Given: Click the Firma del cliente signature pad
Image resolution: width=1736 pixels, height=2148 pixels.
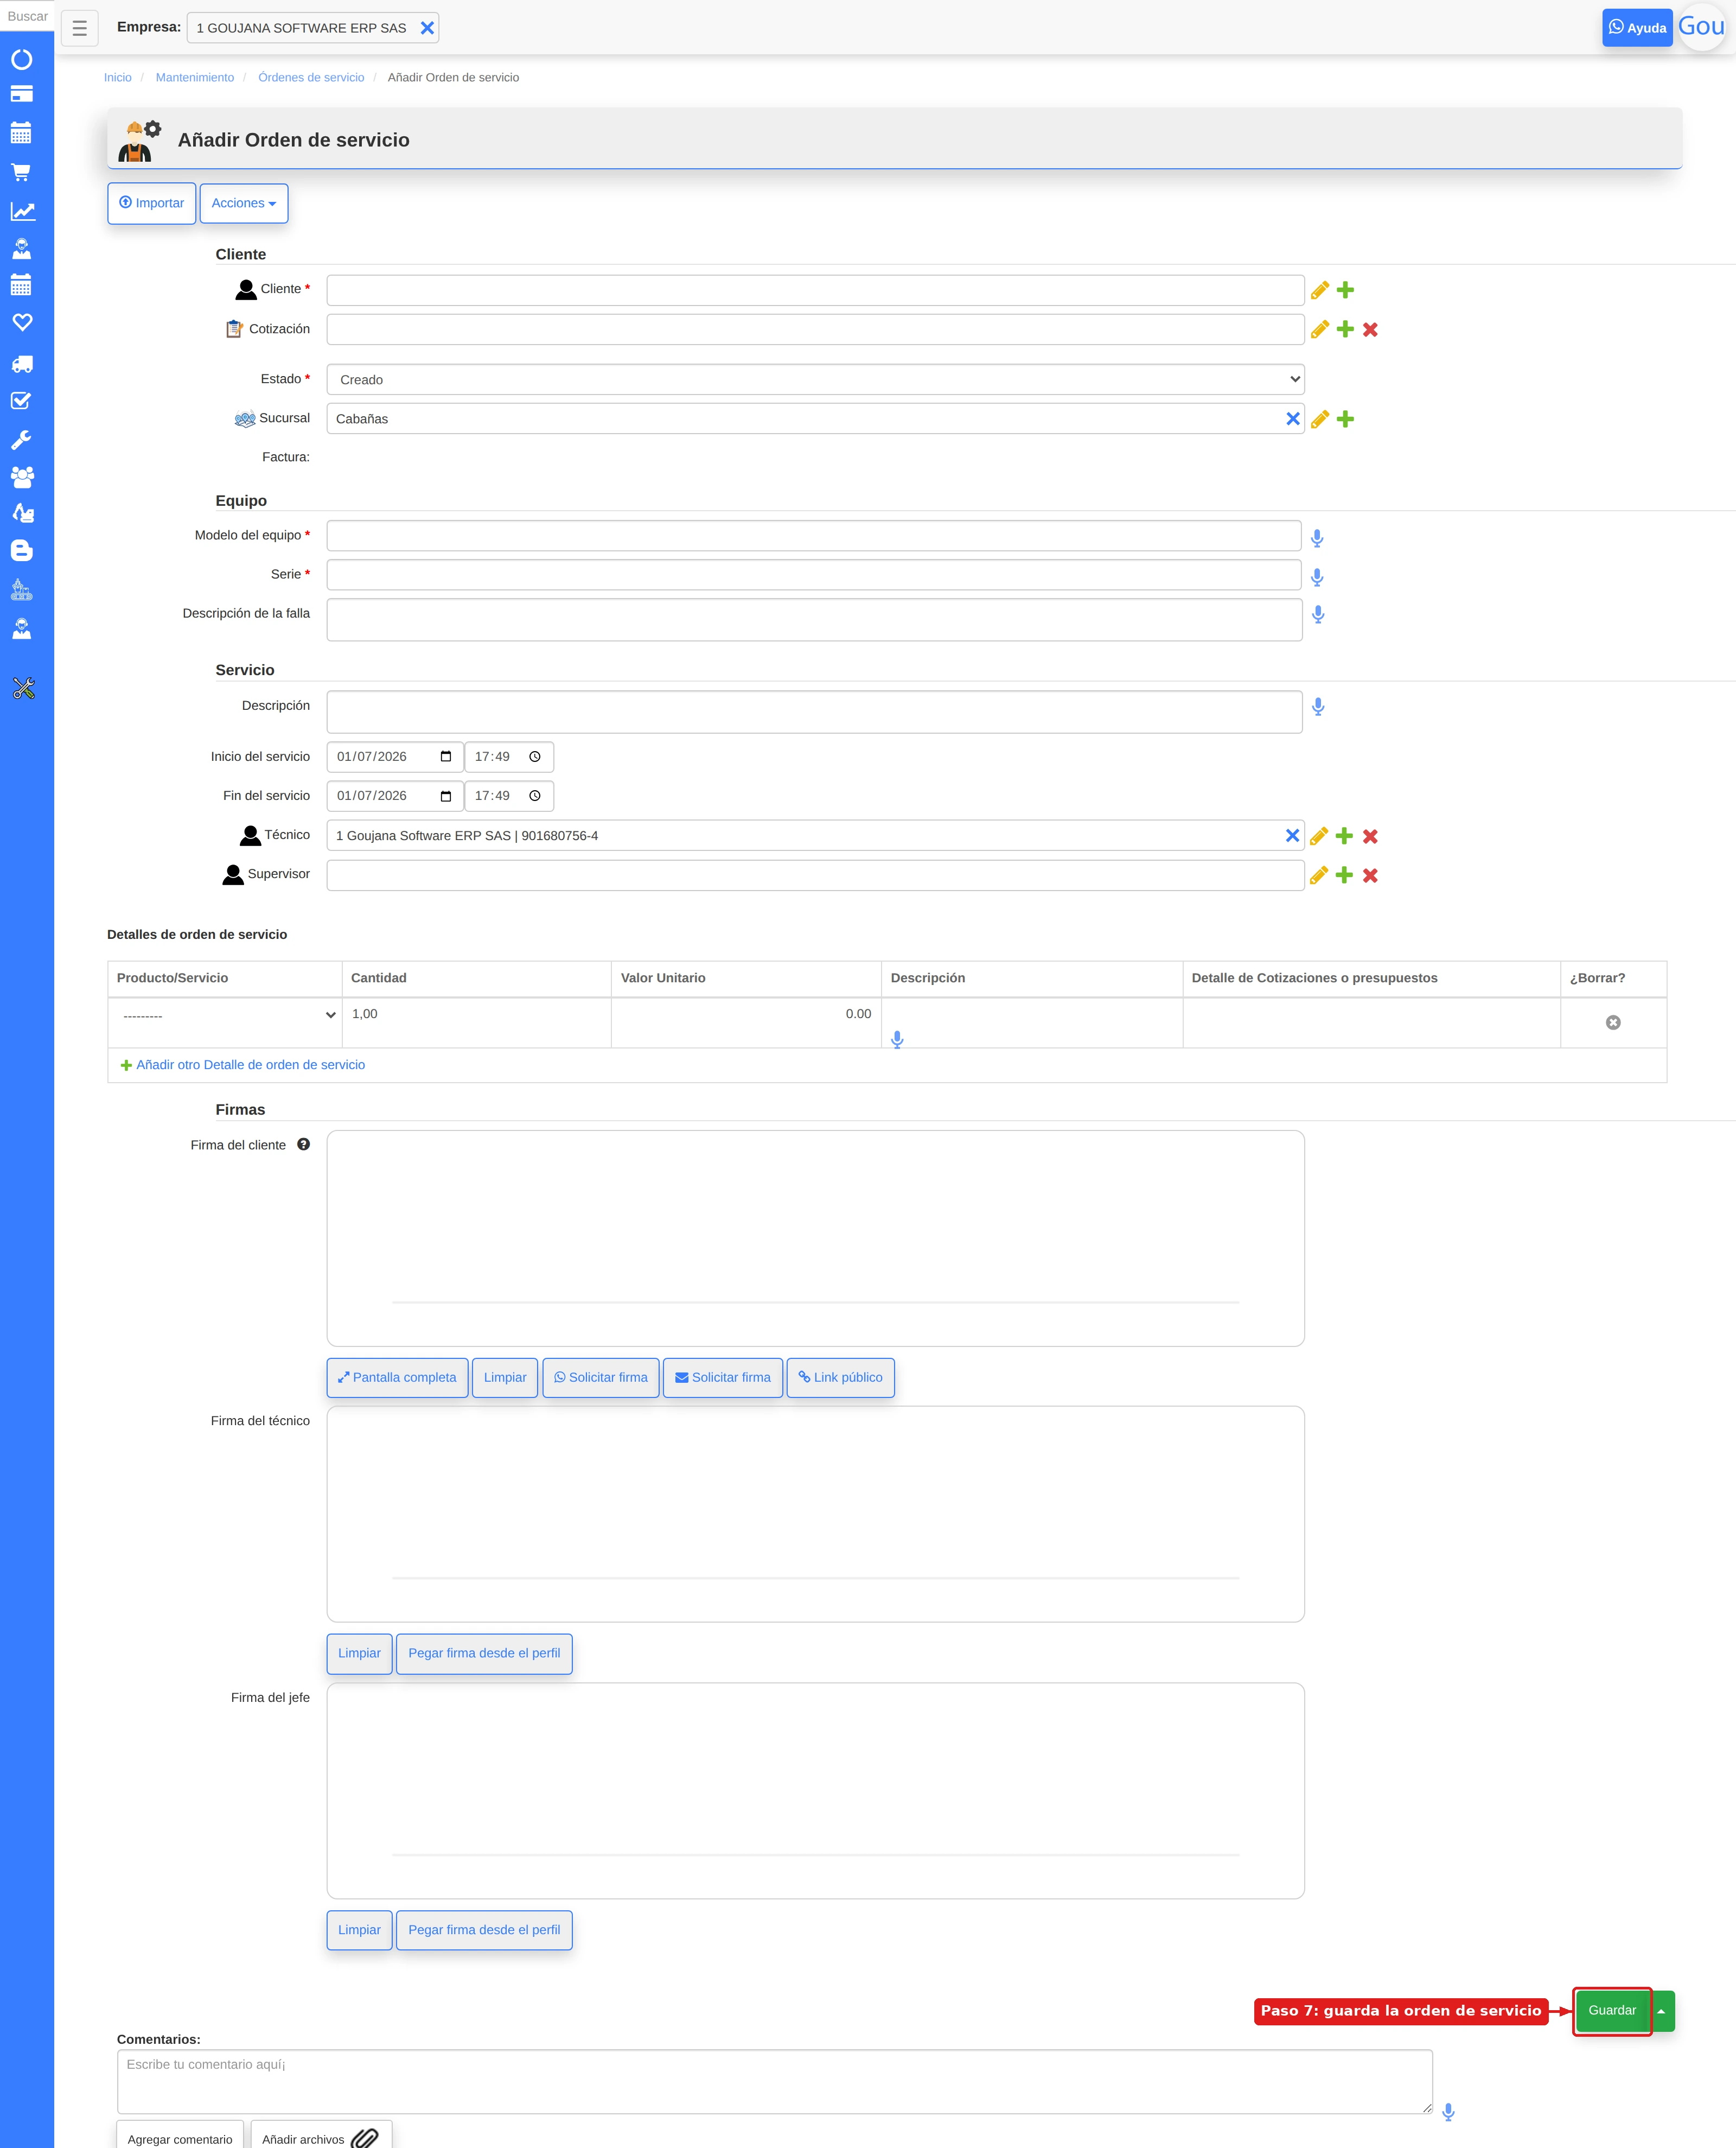Looking at the screenshot, I should pyautogui.click(x=815, y=1238).
